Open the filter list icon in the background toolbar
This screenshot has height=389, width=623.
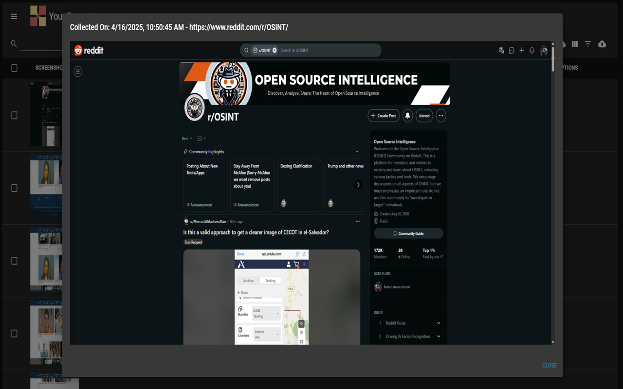click(588, 44)
